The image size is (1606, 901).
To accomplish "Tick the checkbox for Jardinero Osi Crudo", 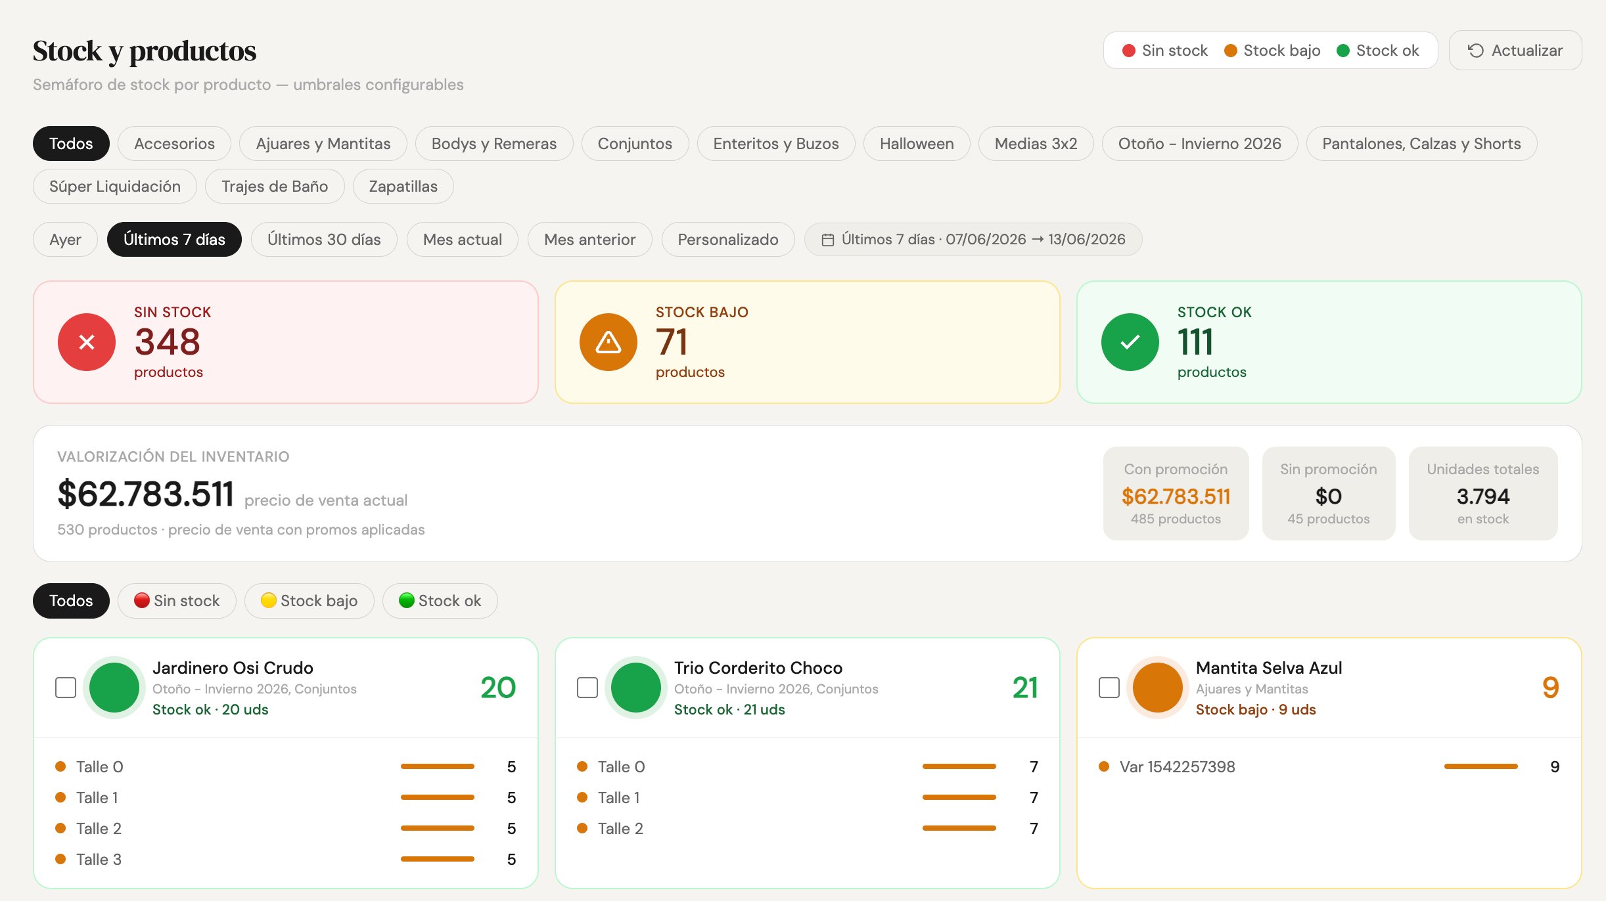I will [x=66, y=688].
